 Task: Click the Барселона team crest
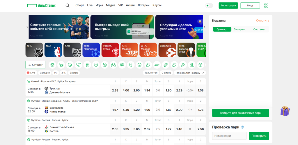[46, 108]
